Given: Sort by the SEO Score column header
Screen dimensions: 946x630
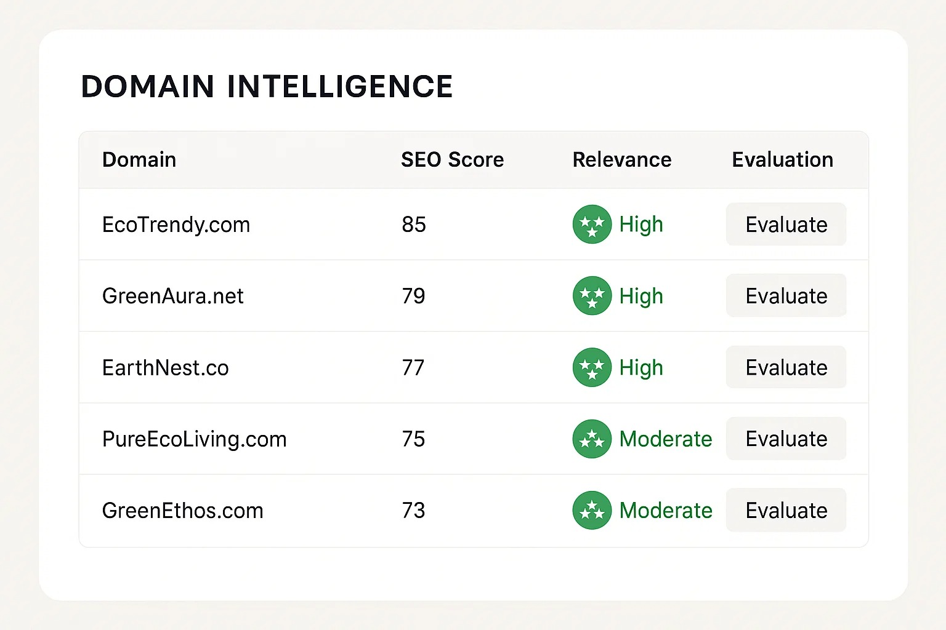Looking at the screenshot, I should point(452,160).
